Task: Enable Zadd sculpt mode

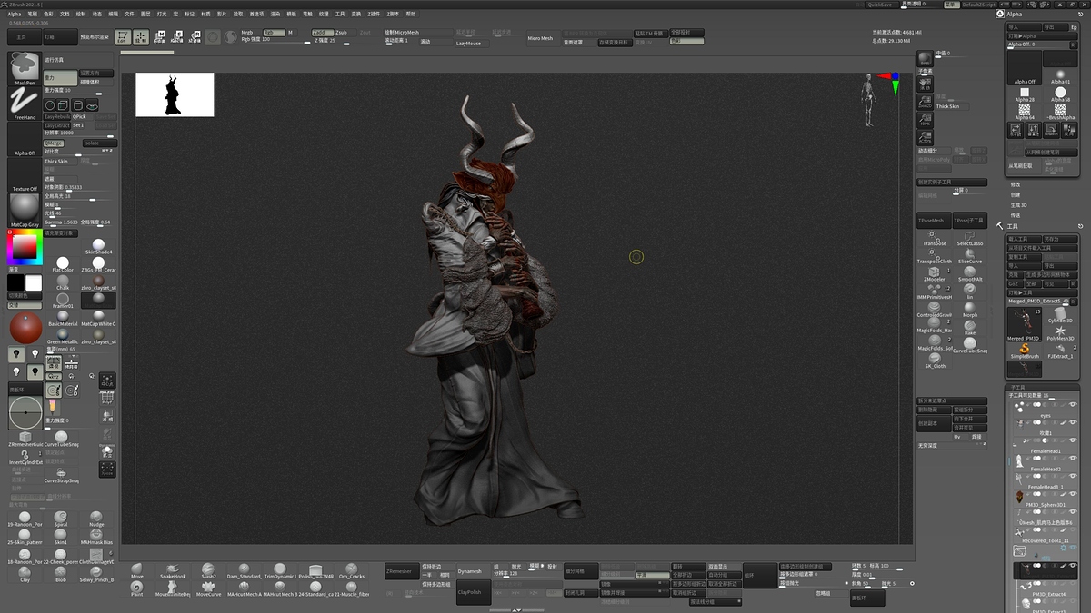Action: (322, 32)
